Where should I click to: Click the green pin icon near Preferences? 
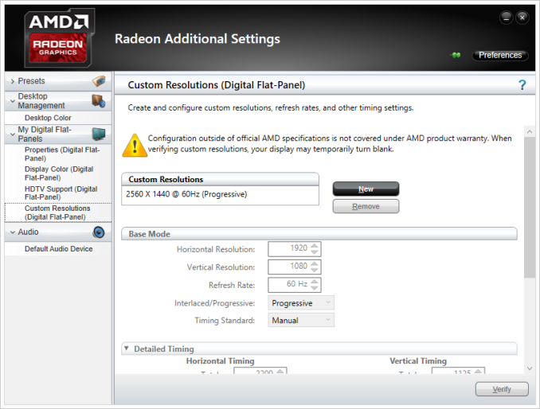456,55
